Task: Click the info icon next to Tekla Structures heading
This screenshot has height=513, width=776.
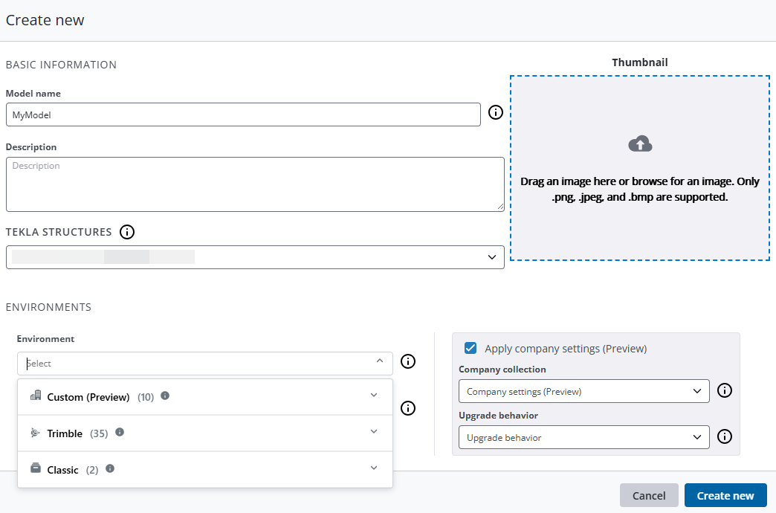Action: tap(127, 232)
